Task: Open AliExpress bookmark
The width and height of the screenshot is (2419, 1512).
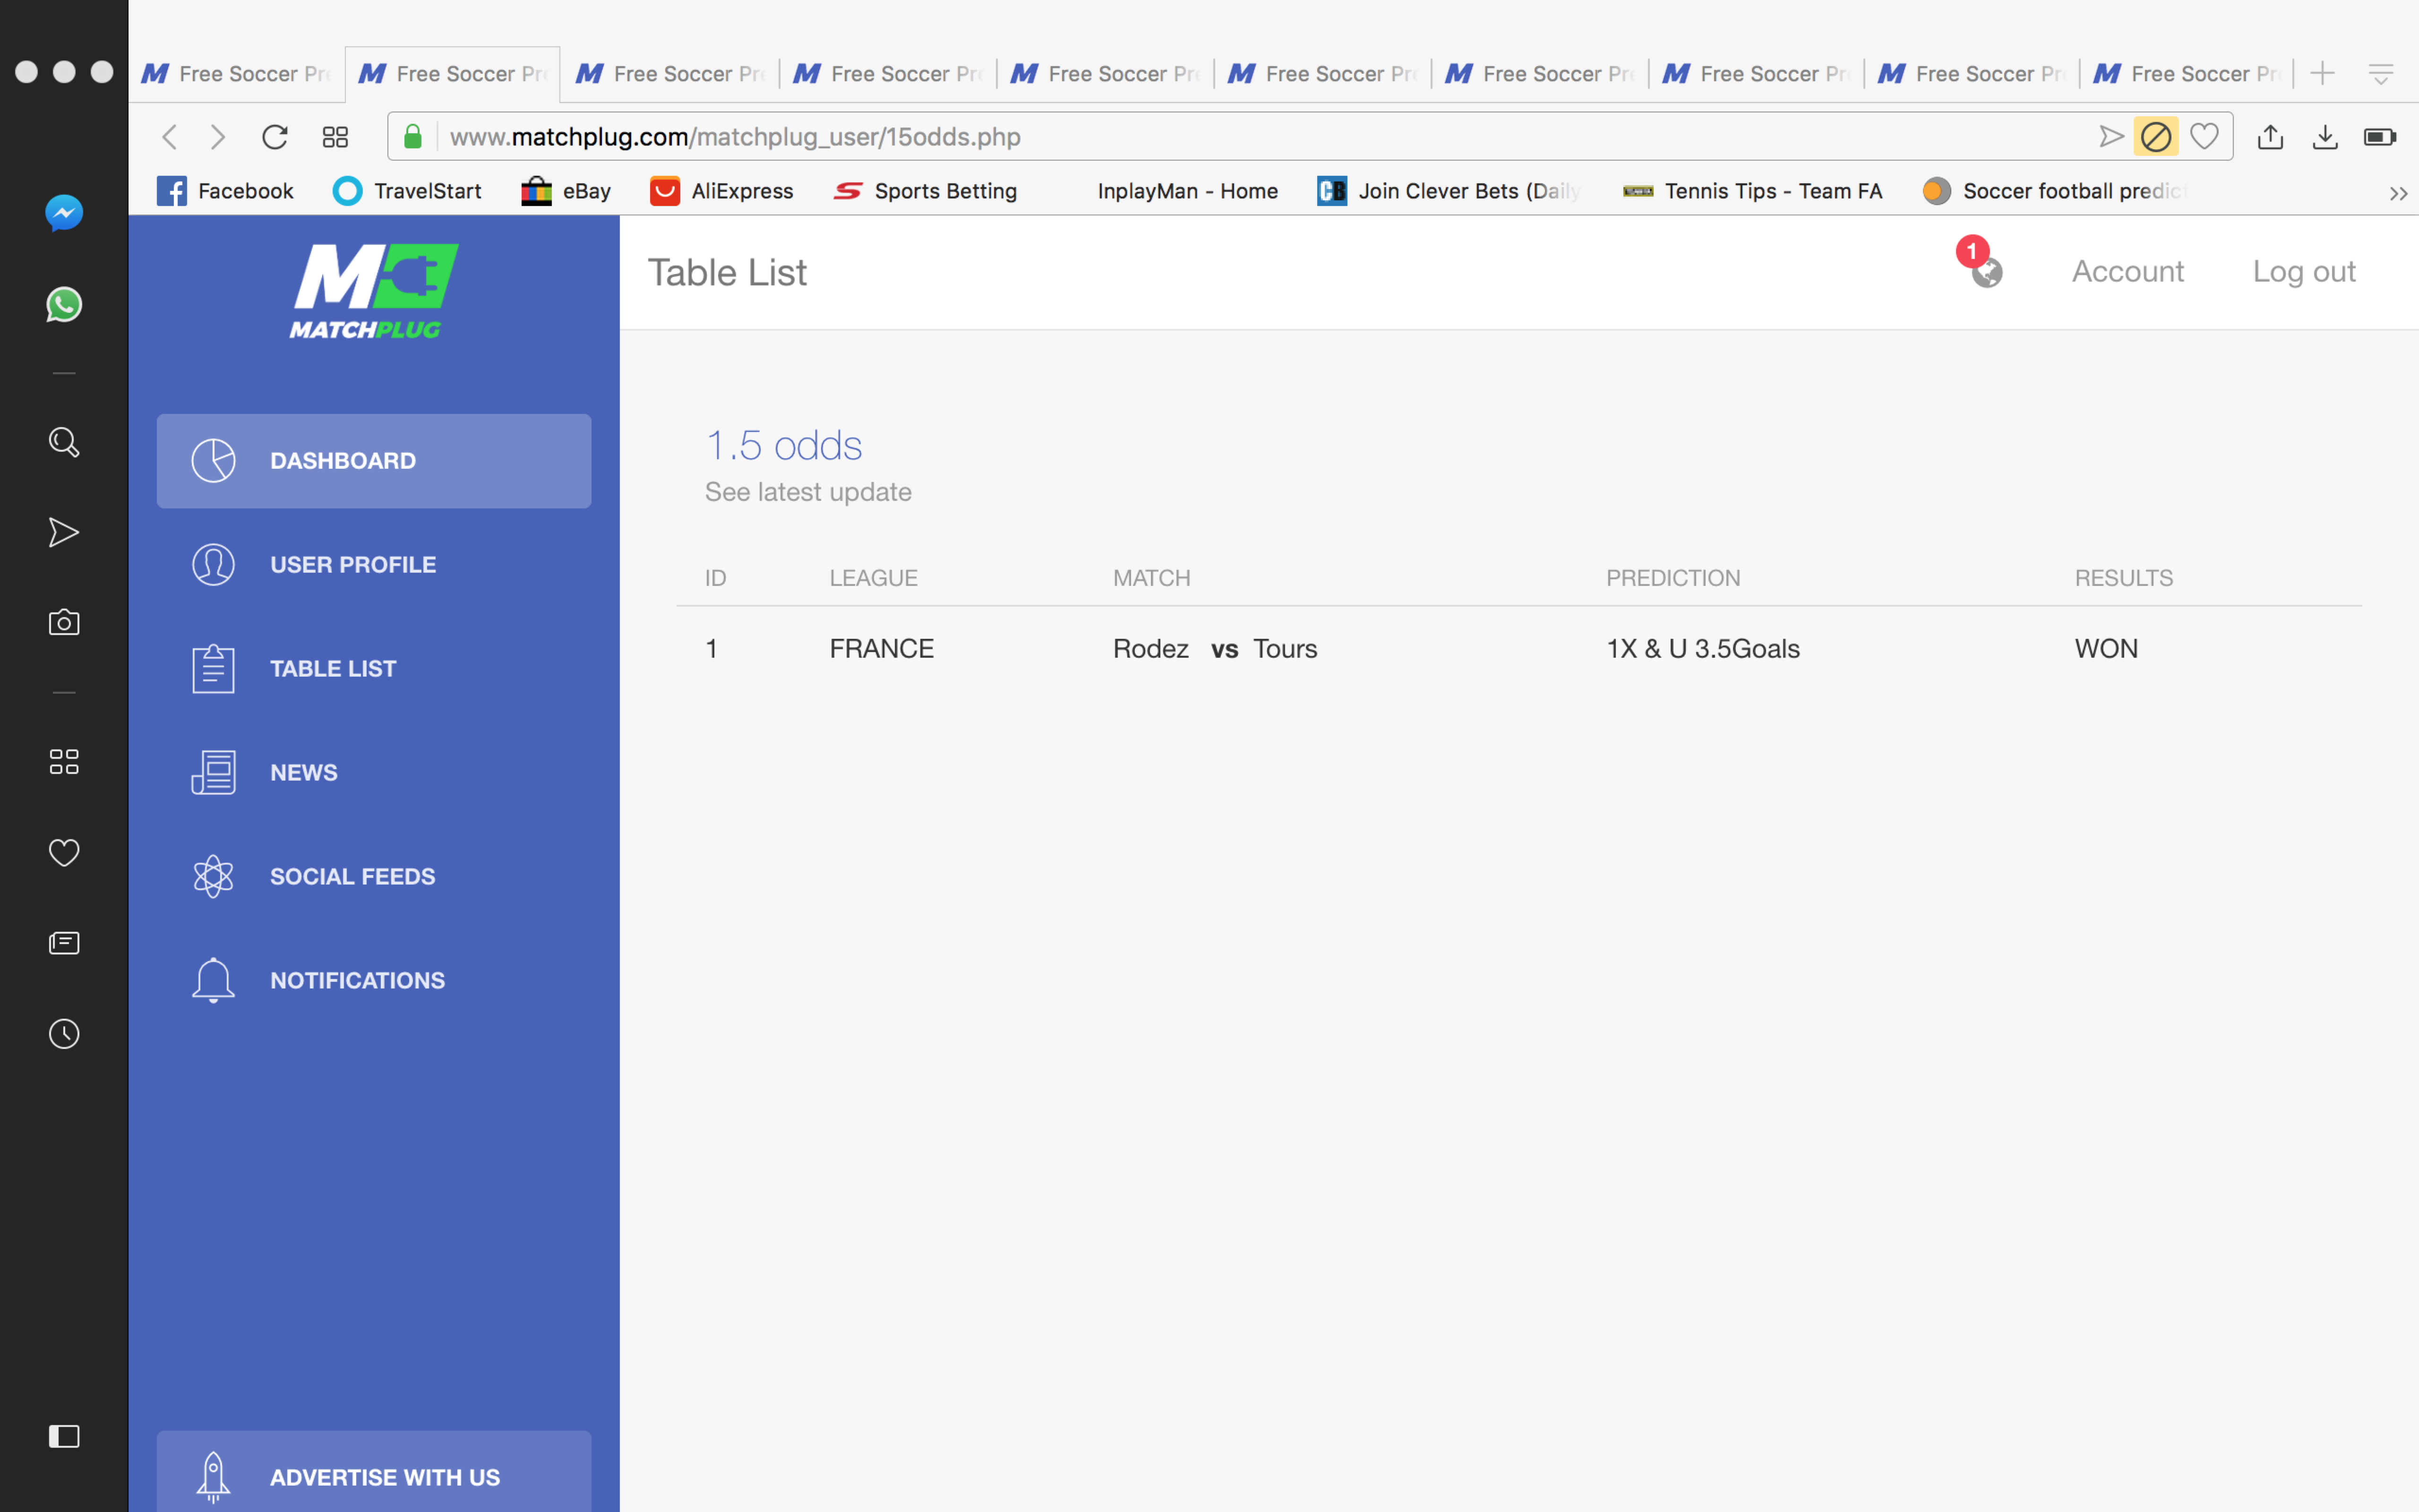Action: coord(722,191)
